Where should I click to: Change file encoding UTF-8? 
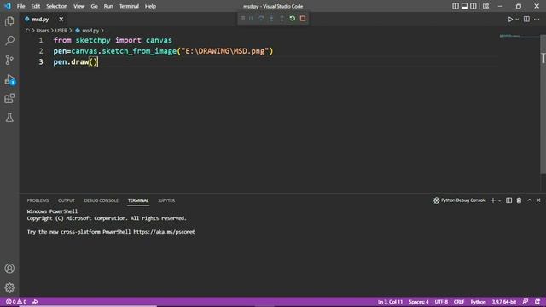coord(441,302)
